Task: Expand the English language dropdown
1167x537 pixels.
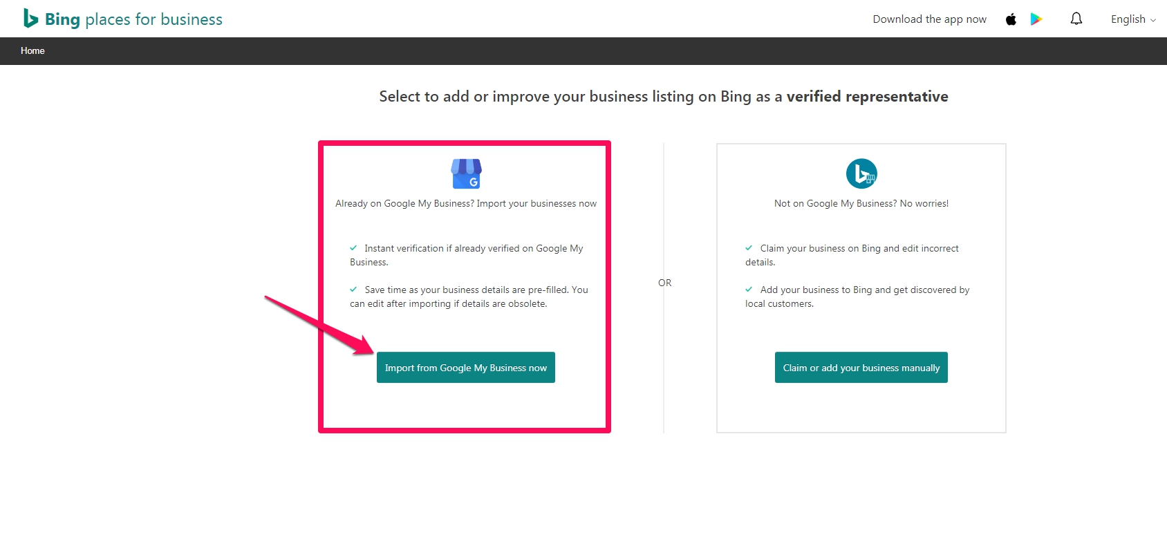Action: pyautogui.click(x=1133, y=19)
